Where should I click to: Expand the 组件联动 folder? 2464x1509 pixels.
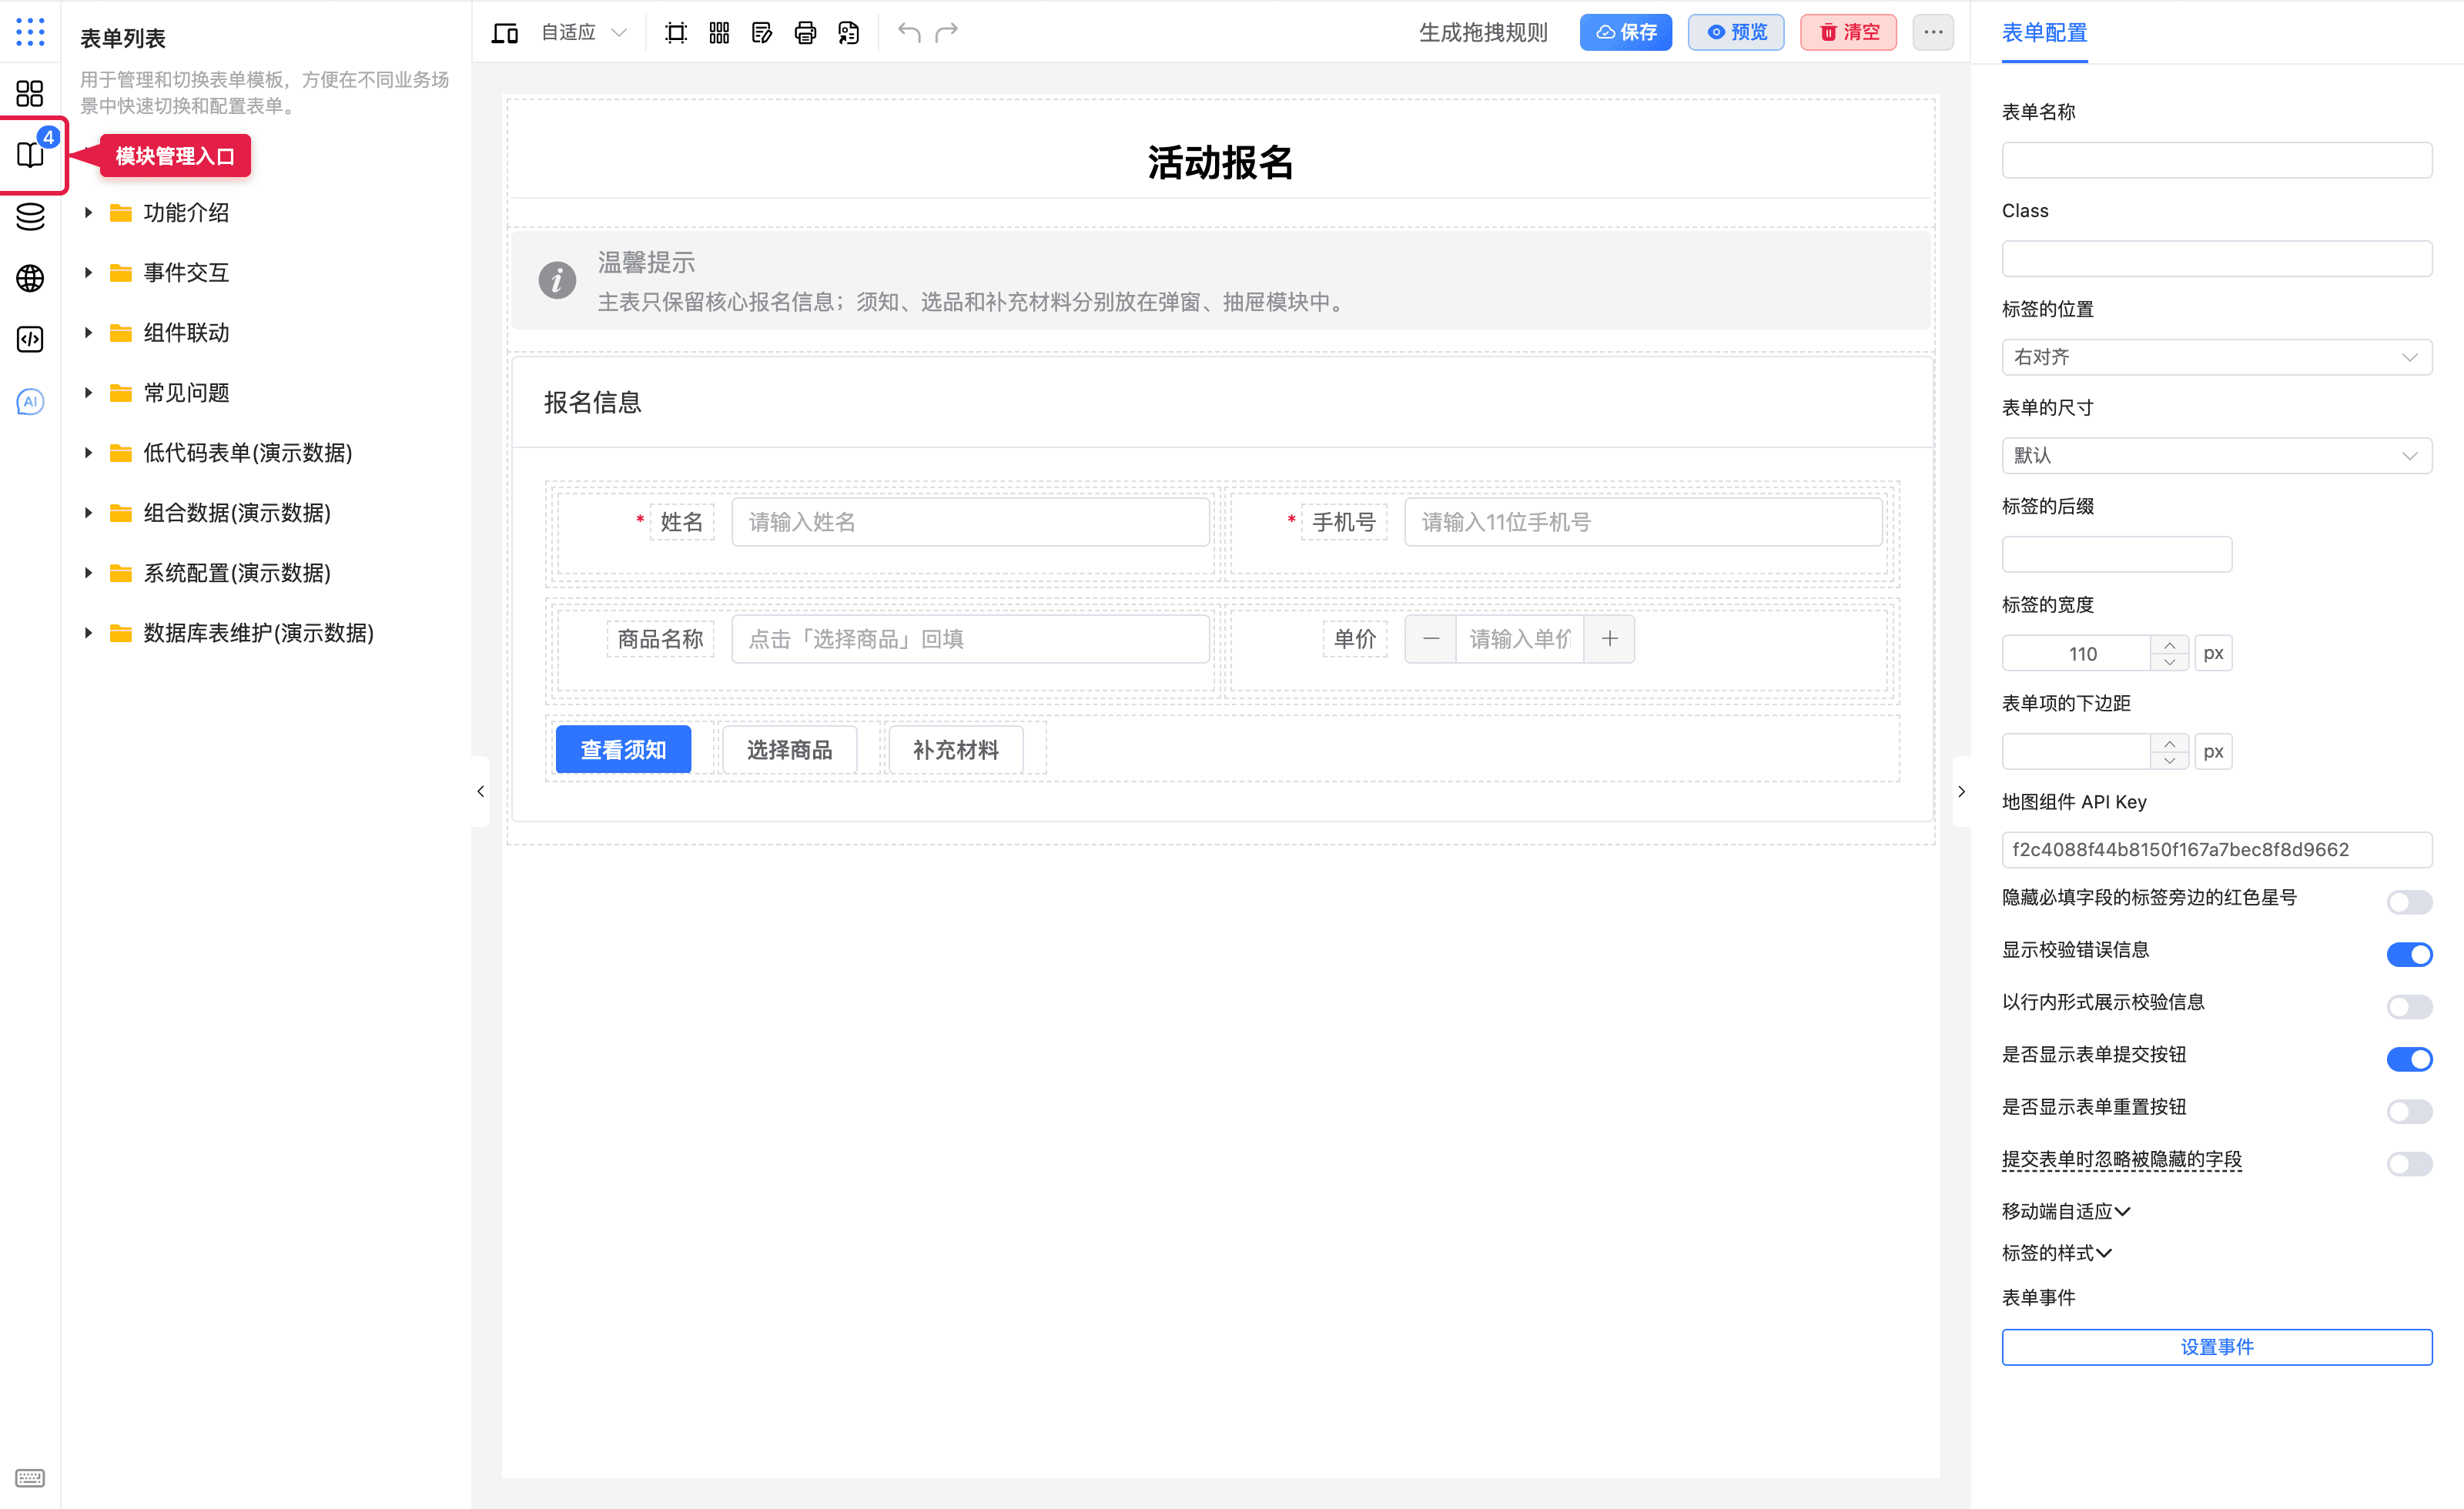88,332
